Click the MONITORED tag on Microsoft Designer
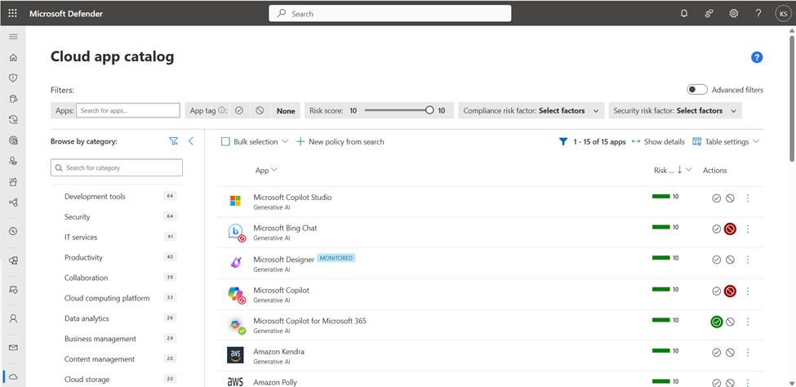 336,258
